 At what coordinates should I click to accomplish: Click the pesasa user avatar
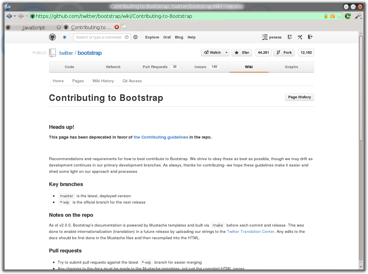point(265,37)
